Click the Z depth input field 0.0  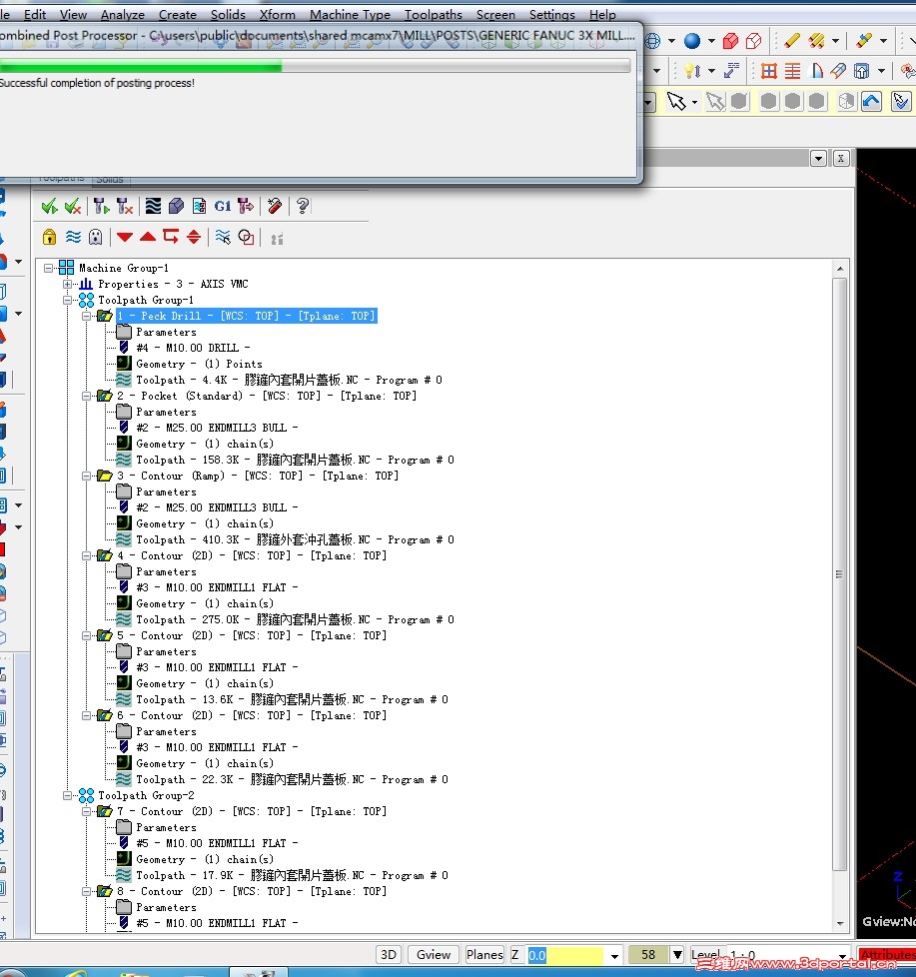pos(565,956)
